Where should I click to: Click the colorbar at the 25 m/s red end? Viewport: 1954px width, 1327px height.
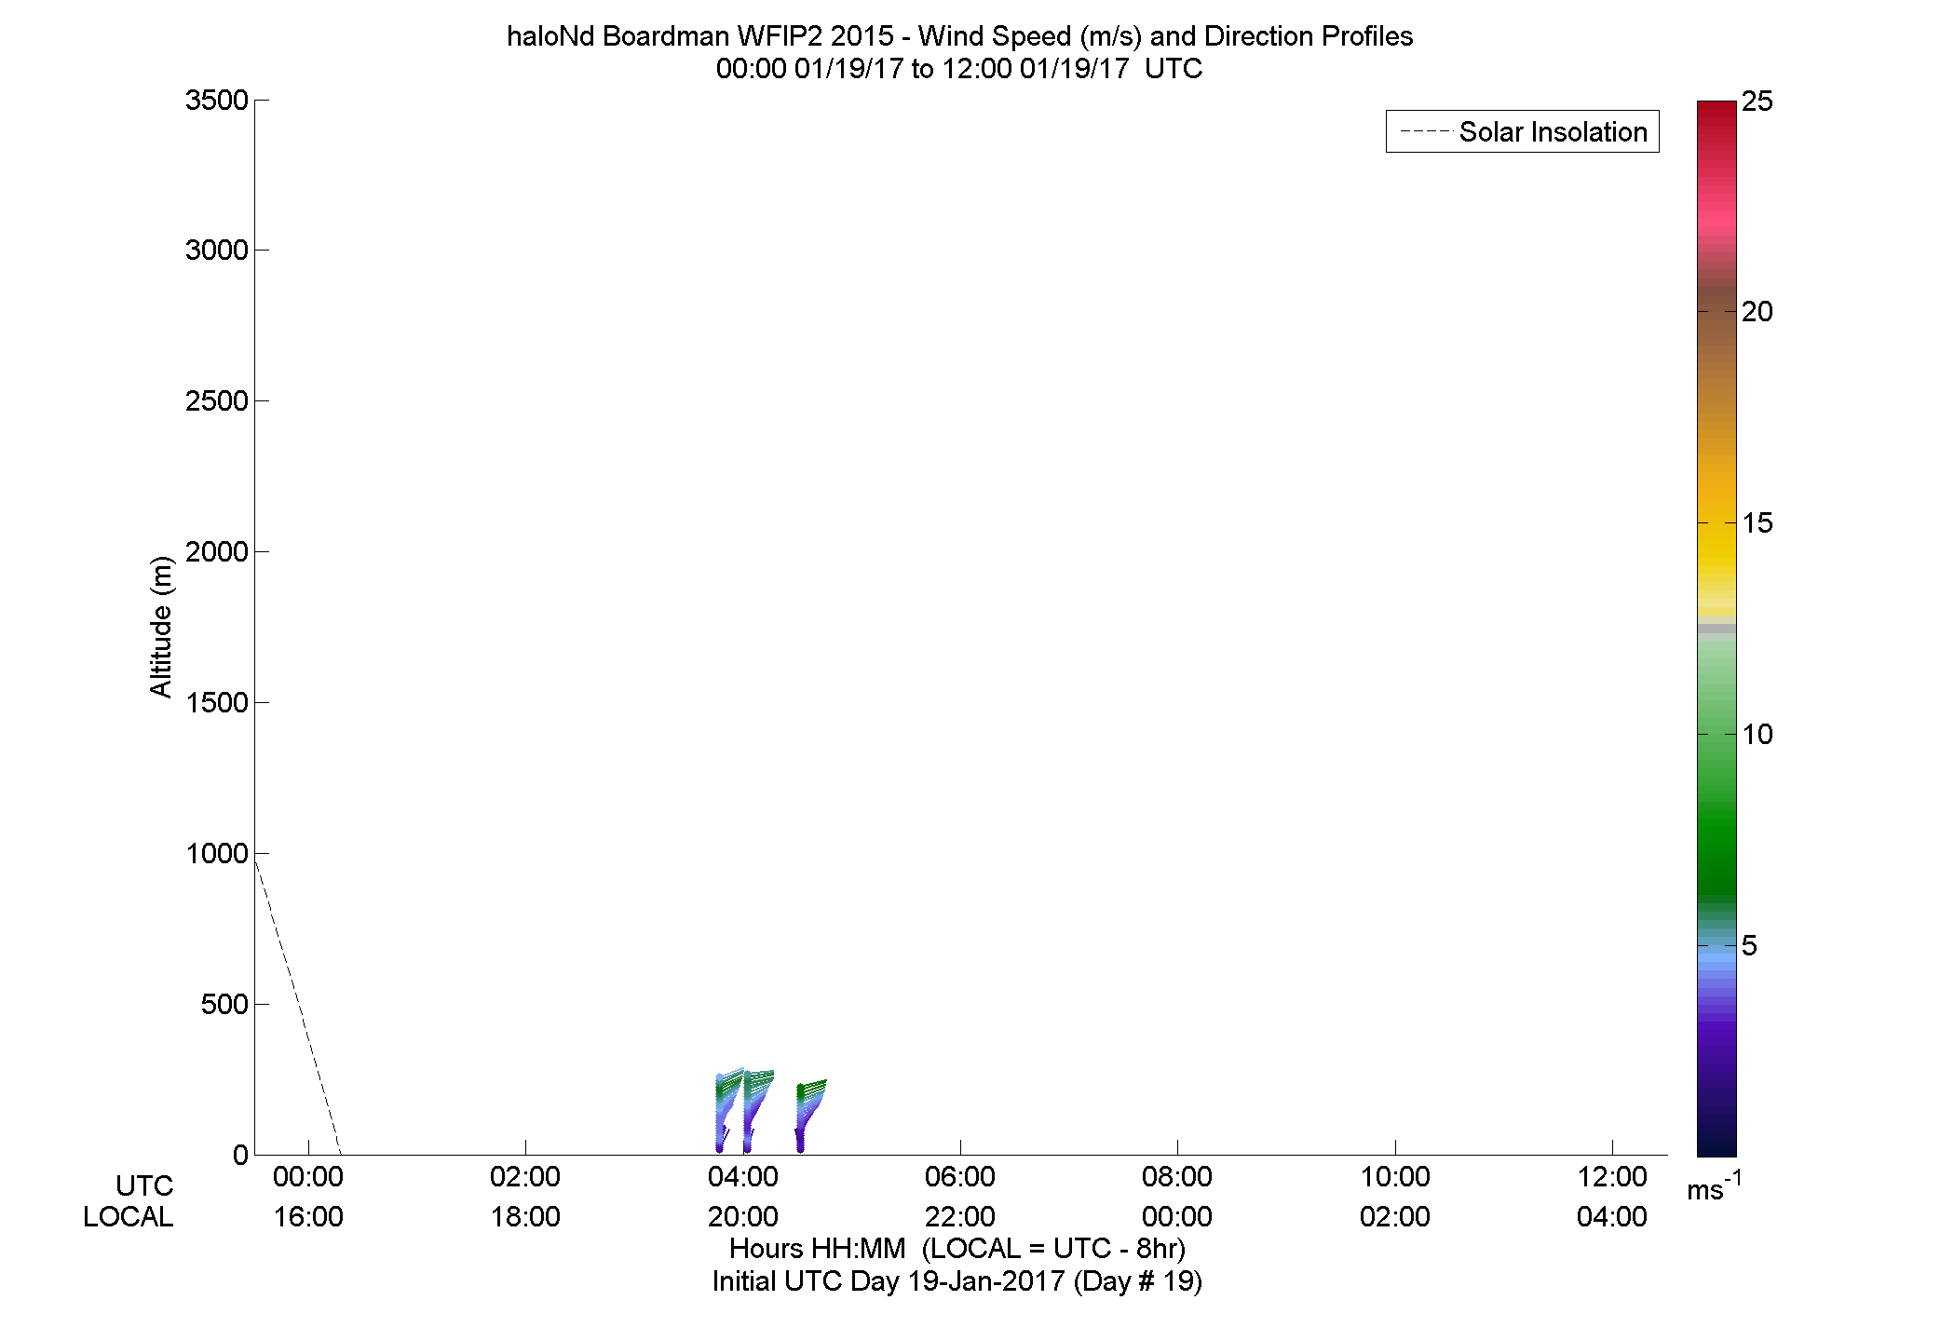(1717, 107)
